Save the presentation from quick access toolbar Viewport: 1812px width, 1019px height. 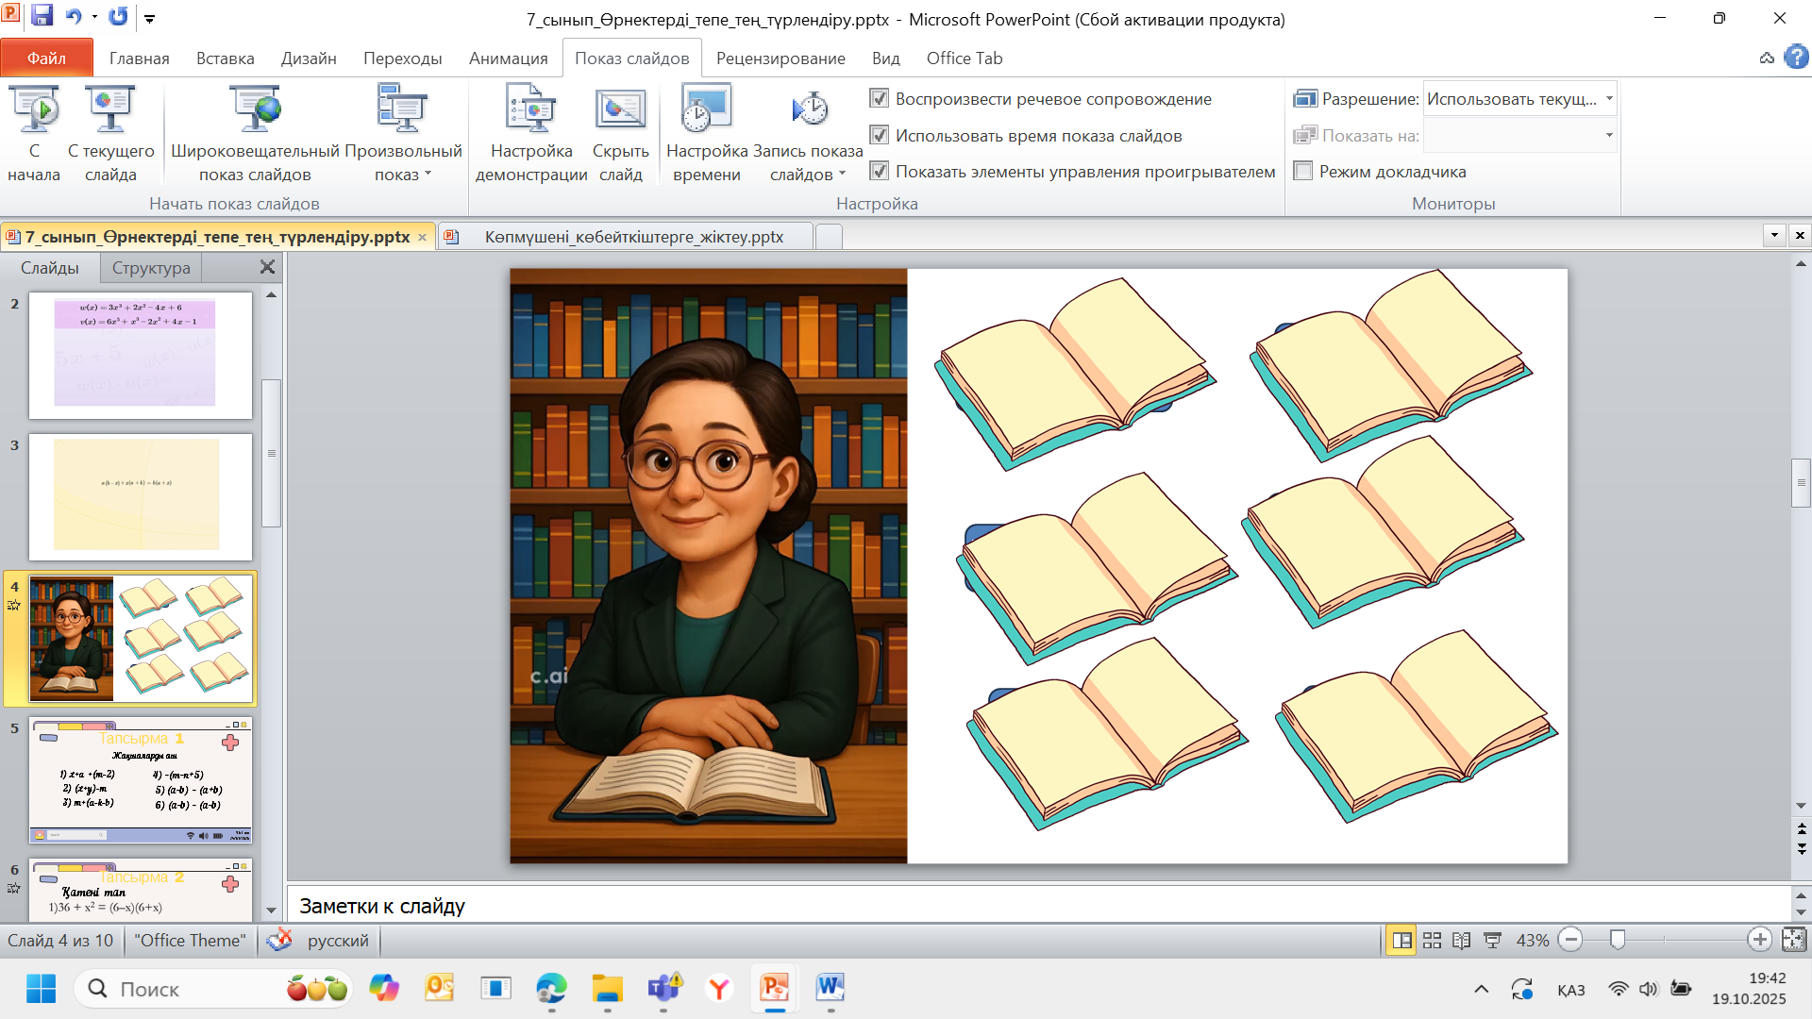click(x=42, y=16)
